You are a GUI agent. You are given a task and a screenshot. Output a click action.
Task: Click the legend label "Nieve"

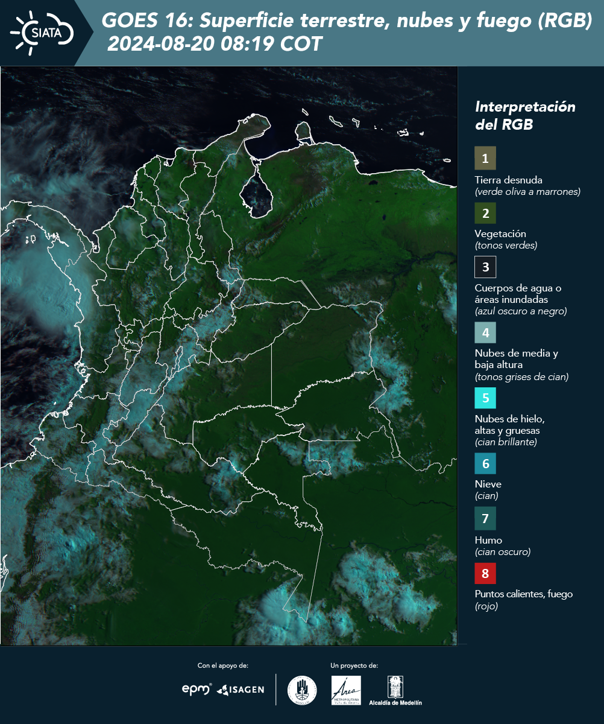(488, 484)
